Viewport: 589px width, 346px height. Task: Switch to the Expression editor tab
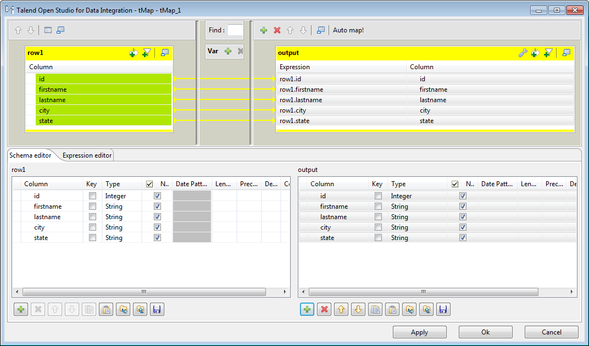tap(86, 155)
